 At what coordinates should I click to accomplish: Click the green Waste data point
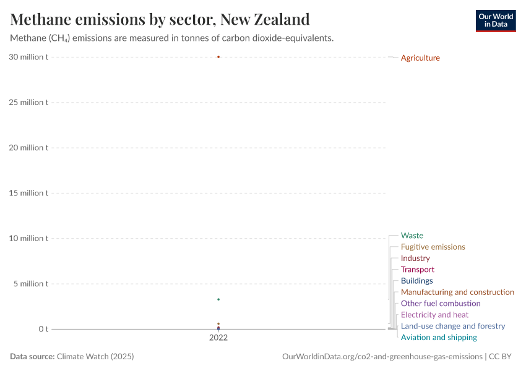coord(218,299)
